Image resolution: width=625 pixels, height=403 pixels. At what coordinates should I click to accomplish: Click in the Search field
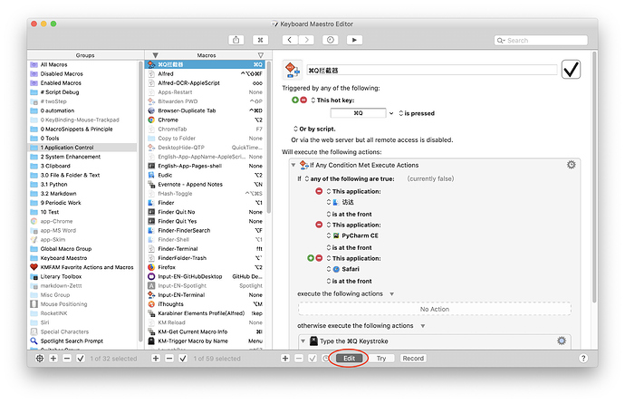(541, 40)
